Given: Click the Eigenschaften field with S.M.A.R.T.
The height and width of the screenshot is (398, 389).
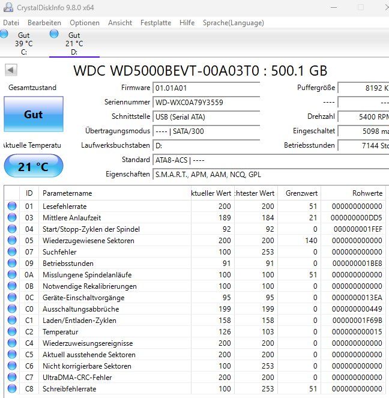Looking at the screenshot, I should tap(271, 175).
